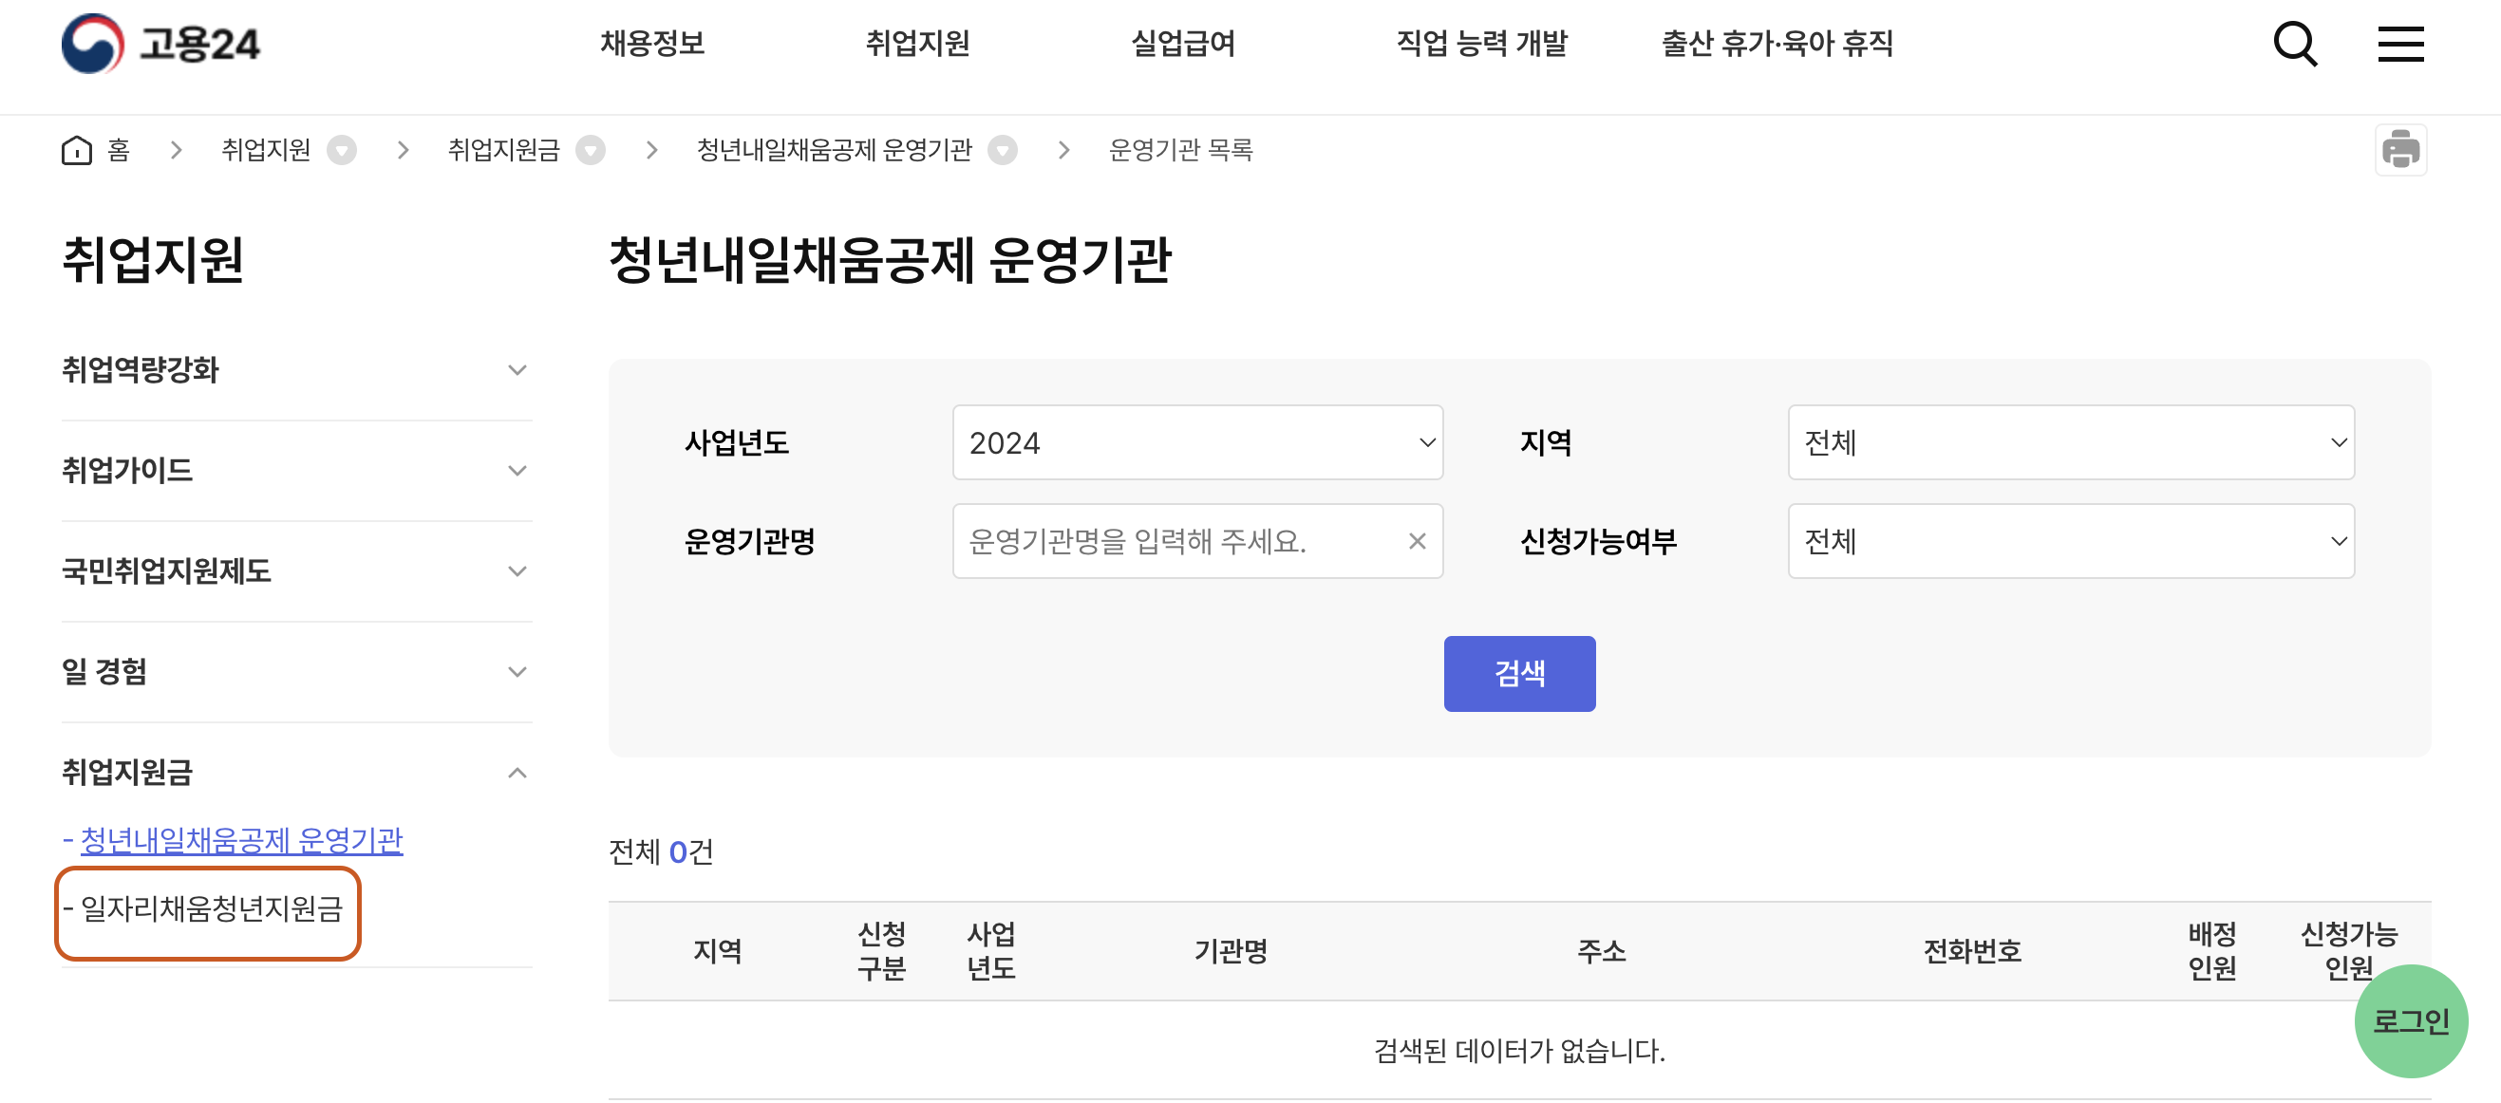
Task: Expand the 취업역량강화 sidebar section
Action: pos(297,370)
